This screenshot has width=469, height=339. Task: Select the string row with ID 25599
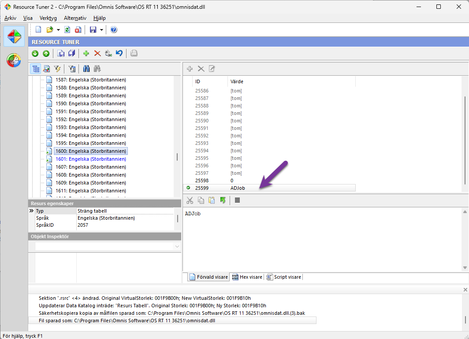269,188
